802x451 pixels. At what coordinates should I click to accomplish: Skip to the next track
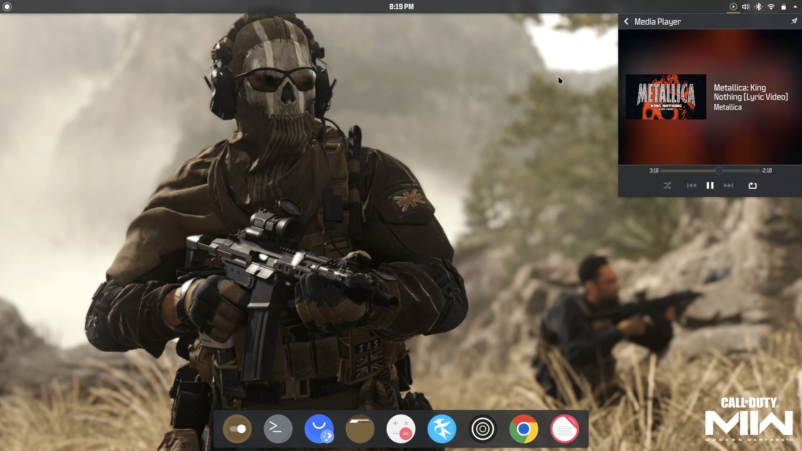[728, 185]
